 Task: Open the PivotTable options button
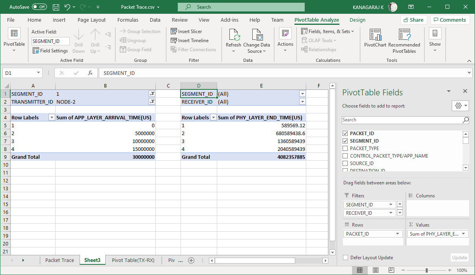[x=14, y=40]
